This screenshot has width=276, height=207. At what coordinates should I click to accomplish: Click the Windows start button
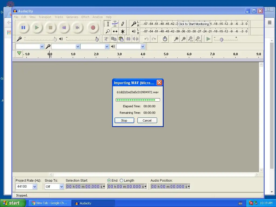click(13, 203)
